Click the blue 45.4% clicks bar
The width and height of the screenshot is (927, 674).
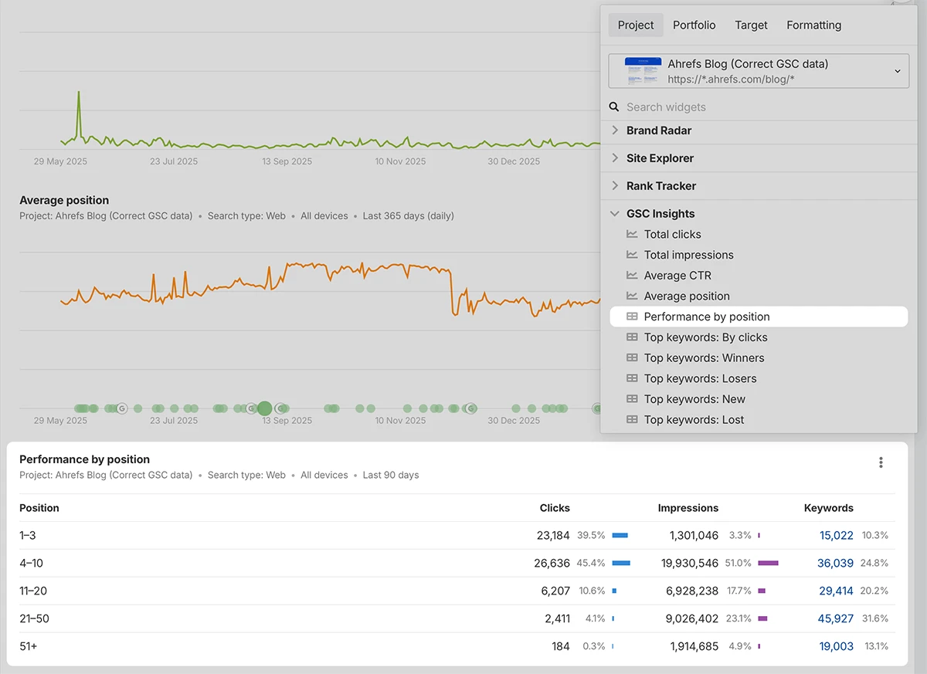coord(622,564)
